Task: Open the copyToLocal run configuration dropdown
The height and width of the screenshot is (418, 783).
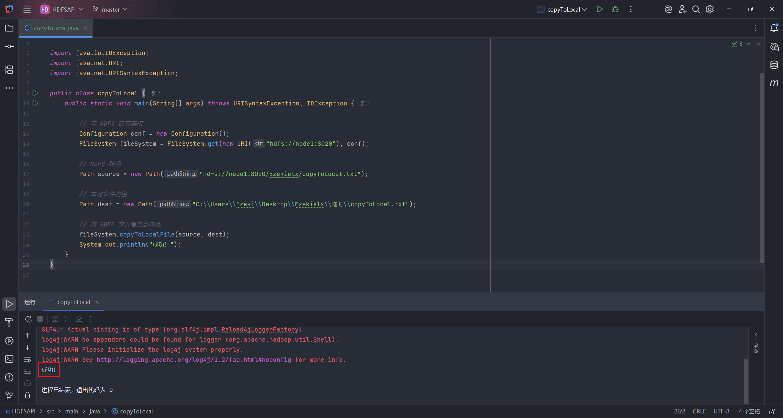Action: [x=562, y=9]
